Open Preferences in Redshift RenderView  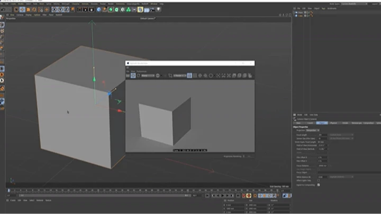pyautogui.click(x=141, y=71)
